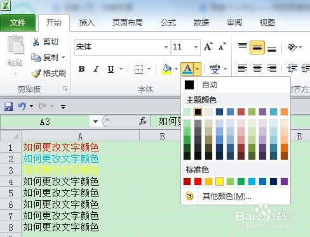This screenshot has height=237, width=310.
Task: Select cell A2 with cyan text
Action: 80,158
